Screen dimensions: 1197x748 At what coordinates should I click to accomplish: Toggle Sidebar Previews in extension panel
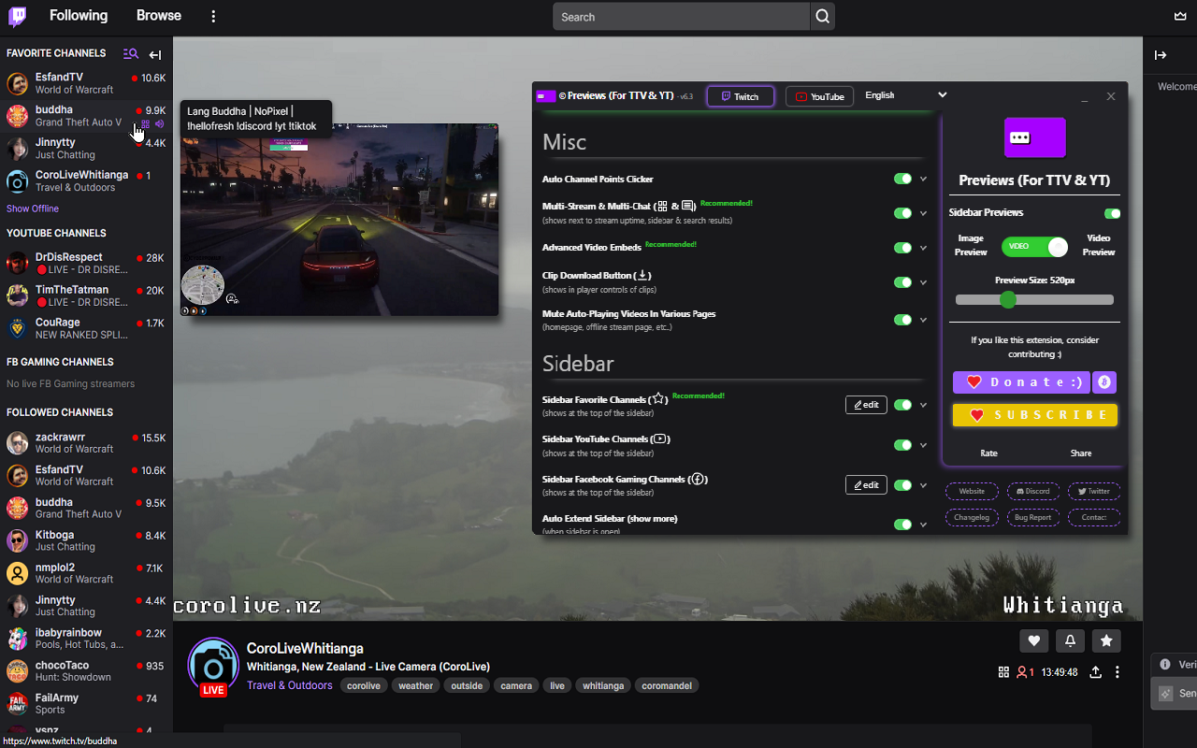click(x=1112, y=213)
